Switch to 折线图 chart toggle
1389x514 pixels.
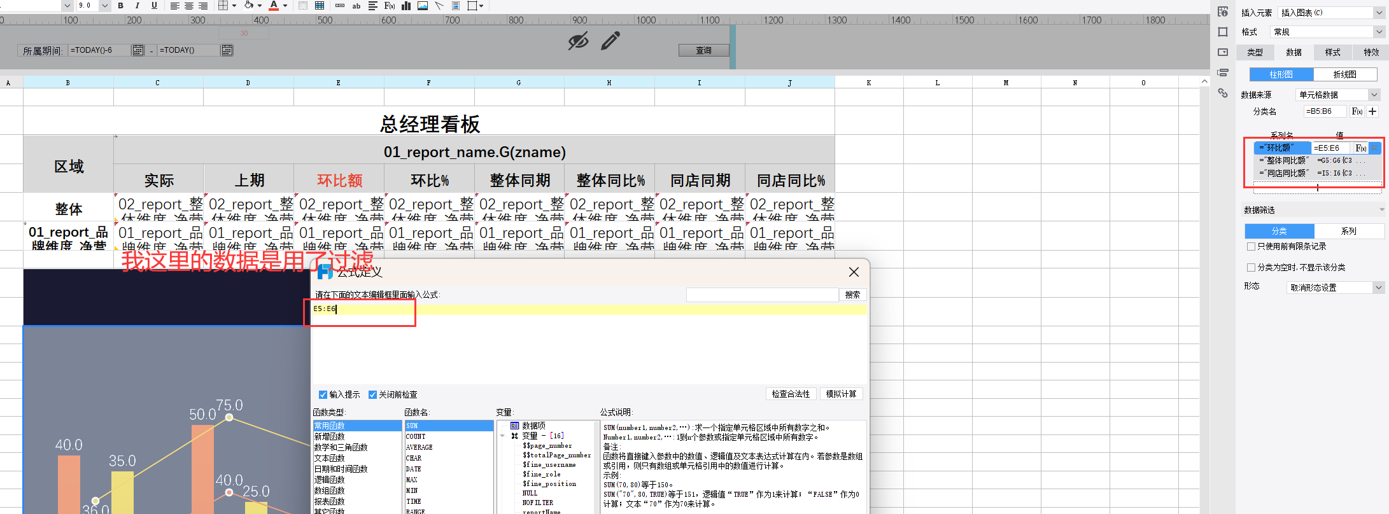(x=1344, y=74)
